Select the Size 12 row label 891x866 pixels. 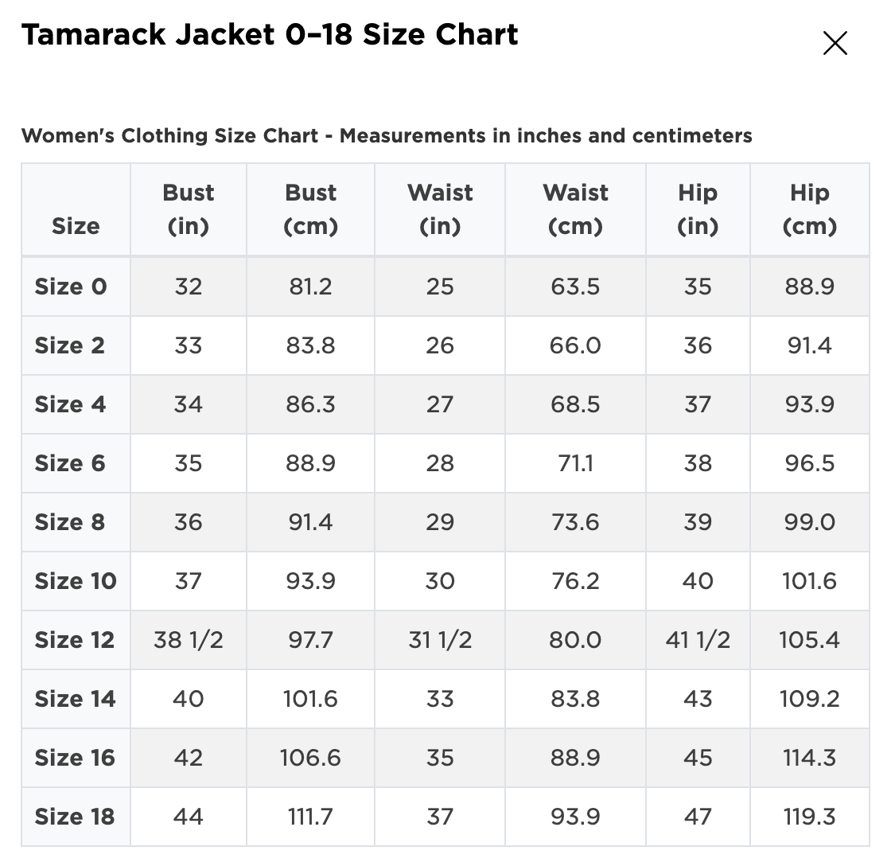click(75, 640)
